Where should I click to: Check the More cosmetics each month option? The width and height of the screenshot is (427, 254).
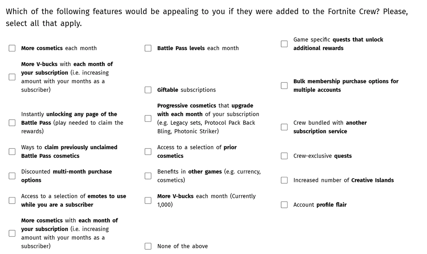(x=12, y=48)
